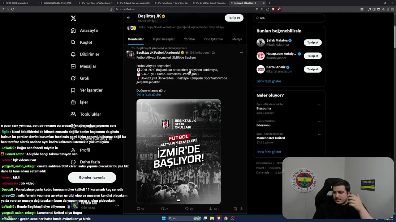Reload the page in the browser toolbar
The image size is (396, 222).
(13, 9)
